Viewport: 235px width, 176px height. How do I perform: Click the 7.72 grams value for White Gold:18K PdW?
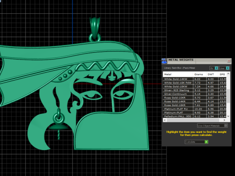pos(197,83)
